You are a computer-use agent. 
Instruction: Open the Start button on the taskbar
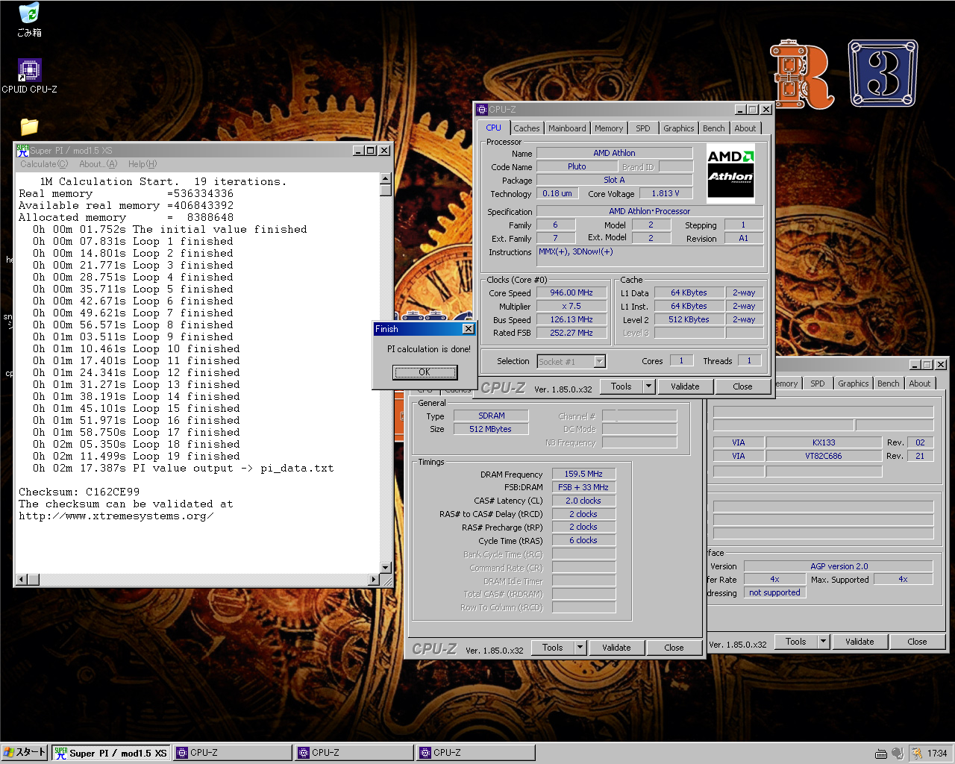click(x=25, y=753)
